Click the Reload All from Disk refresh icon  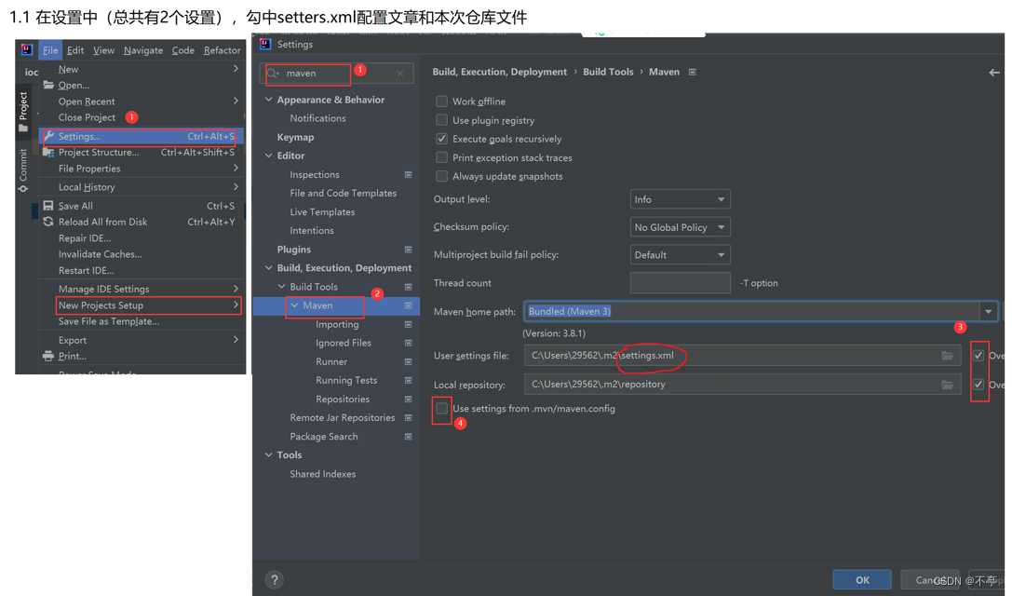pyautogui.click(x=48, y=222)
